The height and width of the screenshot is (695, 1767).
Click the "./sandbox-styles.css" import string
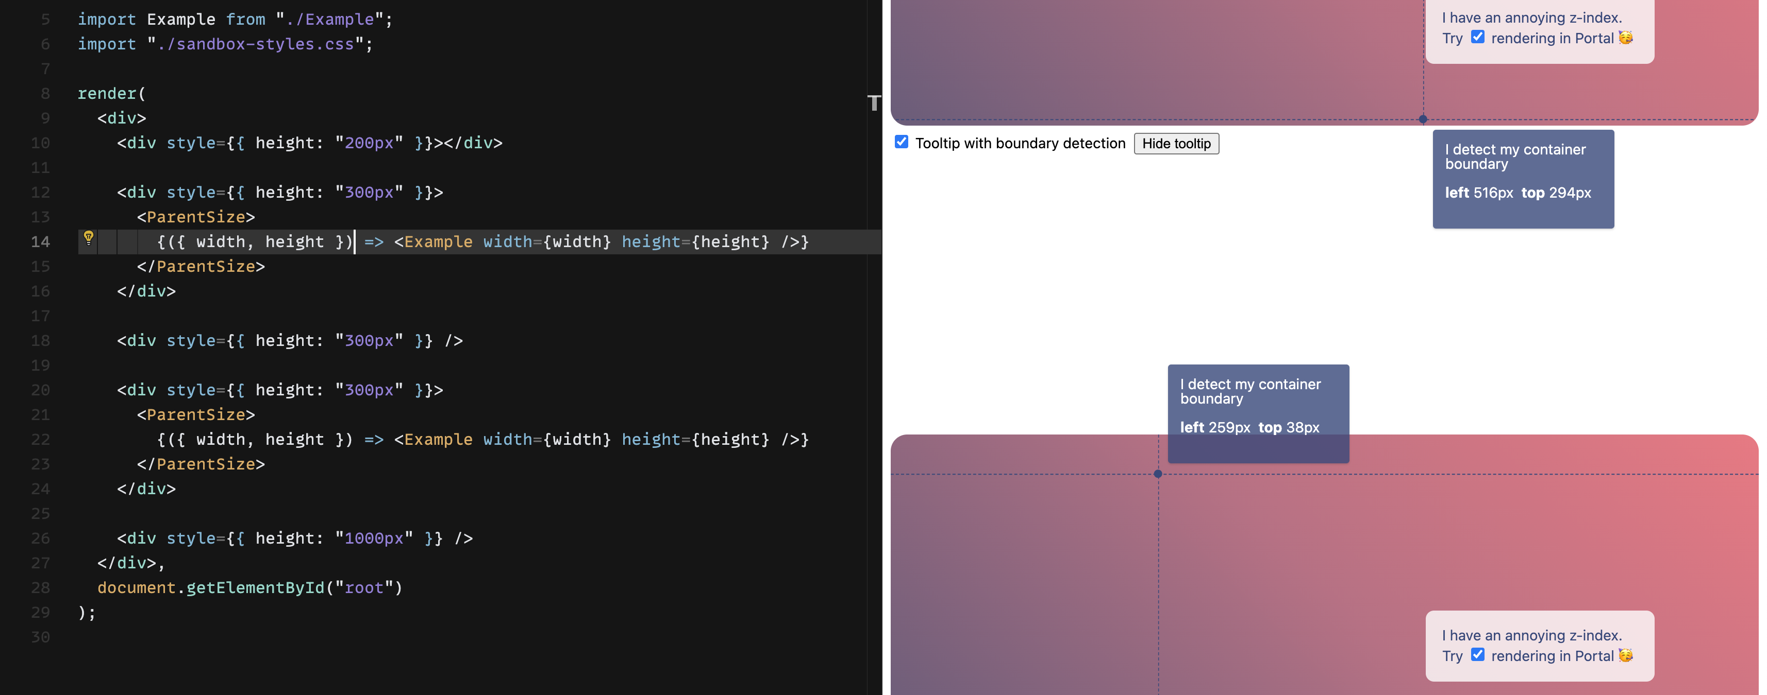pos(255,44)
